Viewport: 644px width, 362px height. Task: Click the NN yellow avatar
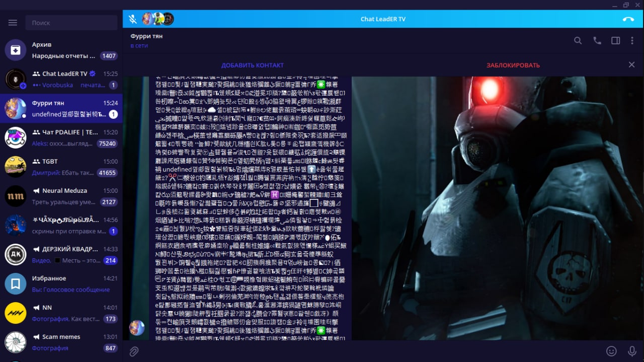16,313
